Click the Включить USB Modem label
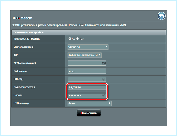The image size is (177, 136). [x=27, y=39]
